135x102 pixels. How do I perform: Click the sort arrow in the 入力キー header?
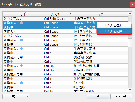pyautogui.click(x=71, y=14)
